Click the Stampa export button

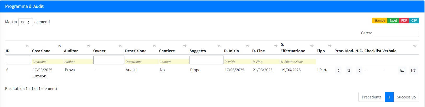click(x=380, y=21)
